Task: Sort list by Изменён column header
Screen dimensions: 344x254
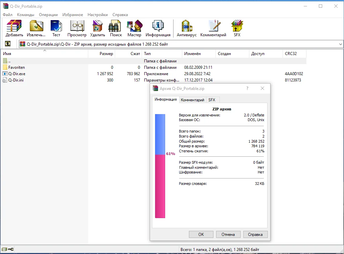Action: pos(199,54)
